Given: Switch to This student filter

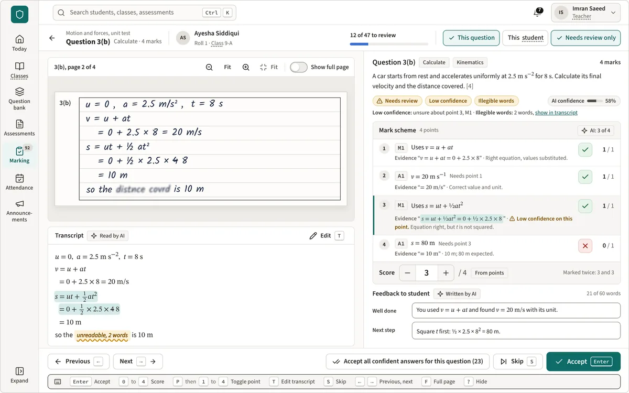Looking at the screenshot, I should pos(525,38).
